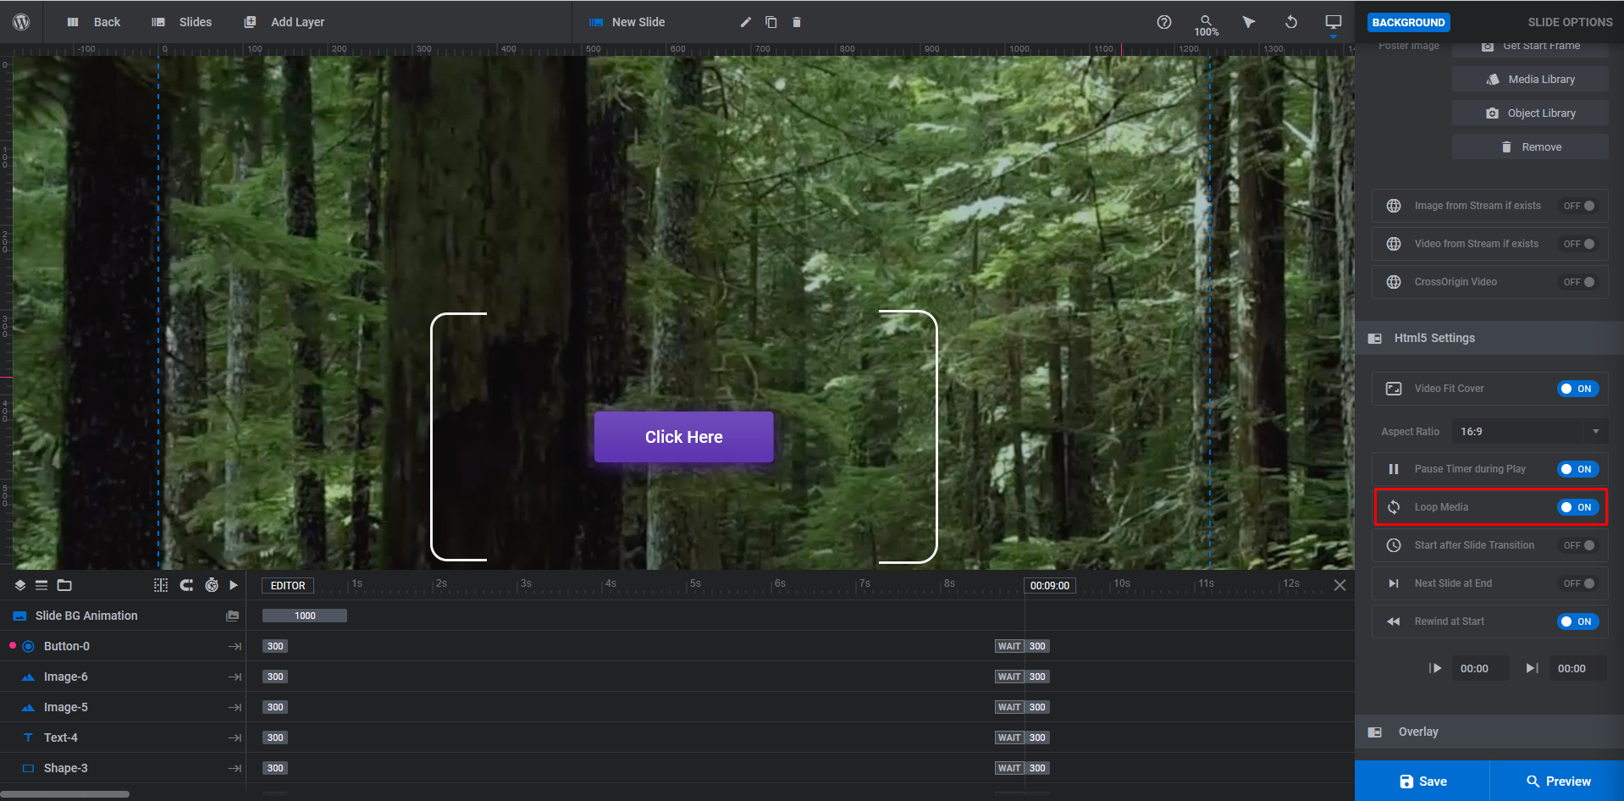The image size is (1624, 801).
Task: Toggle Image from Stream if exists
Action: tap(1578, 206)
